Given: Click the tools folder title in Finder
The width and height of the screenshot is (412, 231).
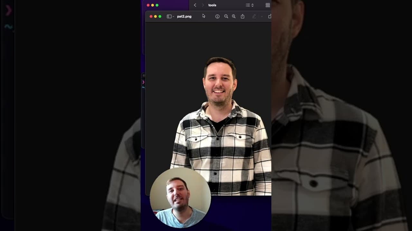Looking at the screenshot, I should (x=212, y=5).
